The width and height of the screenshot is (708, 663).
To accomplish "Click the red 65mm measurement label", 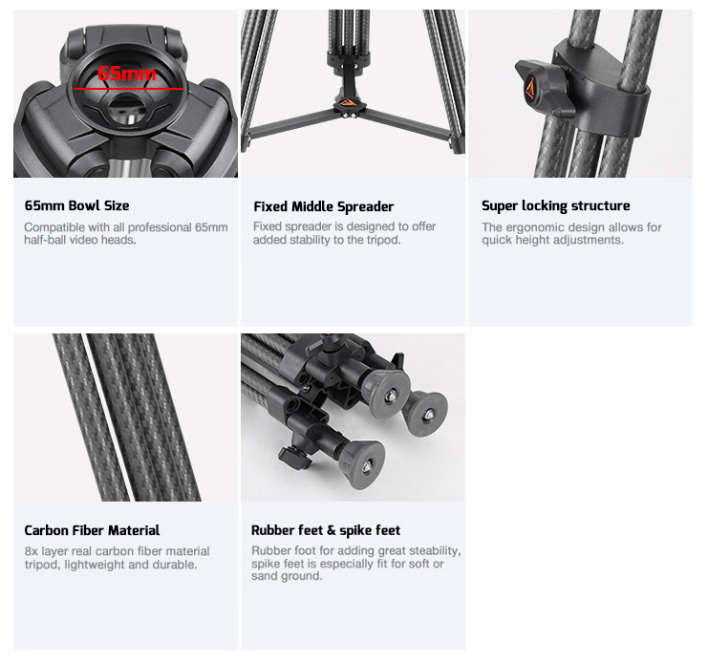I will [x=127, y=74].
